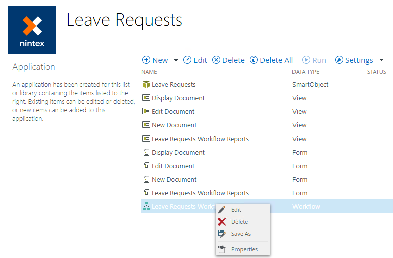Screen dimensions: 393x258
Task: Click the context menu red Delete X icon
Action: [222, 222]
